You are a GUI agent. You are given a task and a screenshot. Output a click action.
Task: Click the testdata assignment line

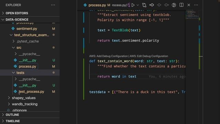pos(137,92)
